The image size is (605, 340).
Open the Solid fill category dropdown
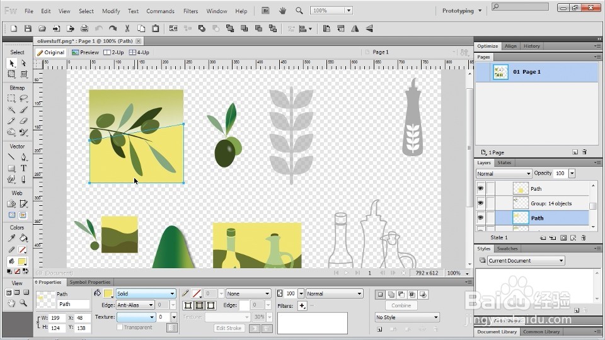146,294
